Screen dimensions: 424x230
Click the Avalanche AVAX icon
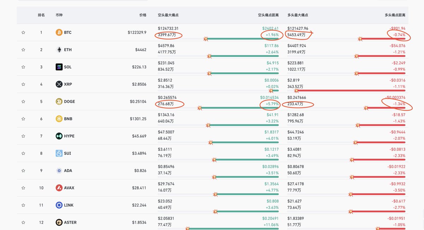point(59,188)
